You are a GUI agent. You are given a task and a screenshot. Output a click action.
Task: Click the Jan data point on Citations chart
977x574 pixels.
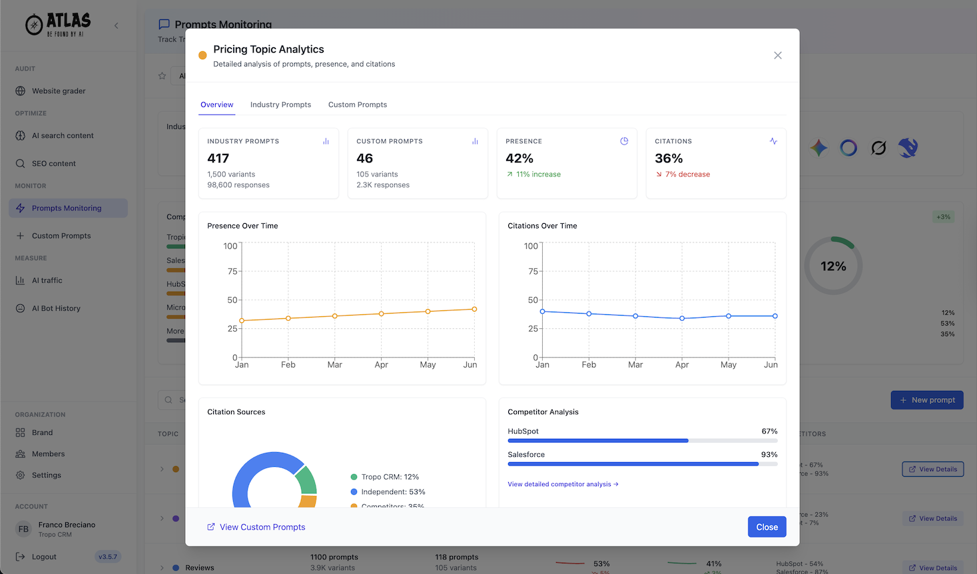click(x=543, y=312)
